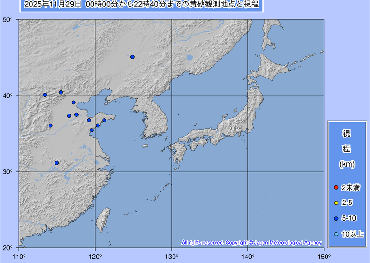This screenshot has width=370, height=263.
Task: Select the observation dot at Shandong Peninsula's eastern tip
Action: tap(105, 120)
